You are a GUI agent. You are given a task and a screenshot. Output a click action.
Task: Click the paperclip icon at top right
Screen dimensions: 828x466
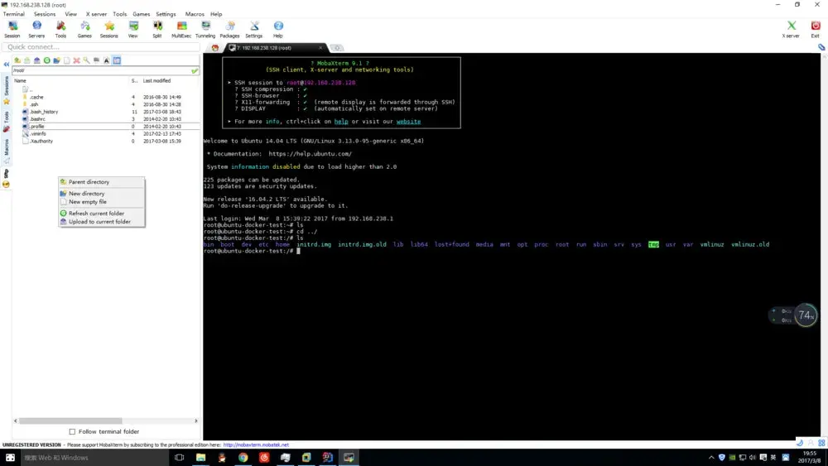[x=821, y=47]
